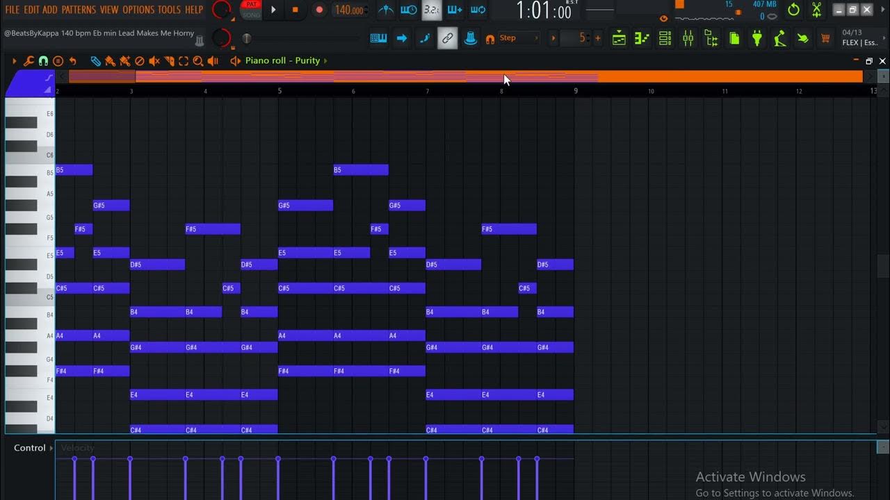
Task: Open the piano roll options arrow menu
Action: click(14, 61)
